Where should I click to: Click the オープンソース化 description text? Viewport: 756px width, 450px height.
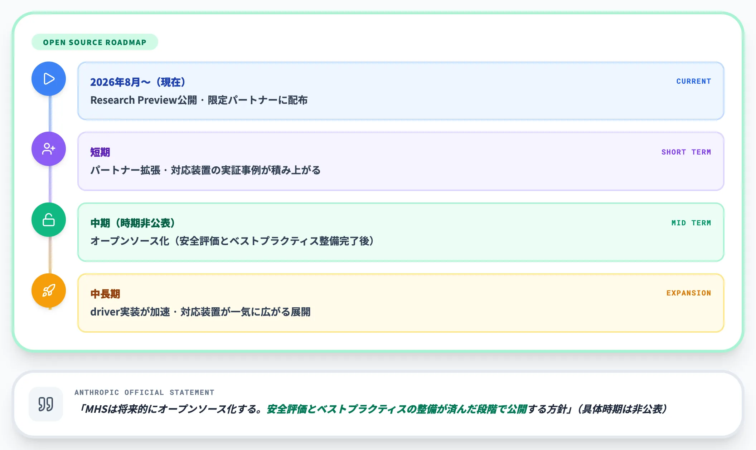[x=232, y=241]
